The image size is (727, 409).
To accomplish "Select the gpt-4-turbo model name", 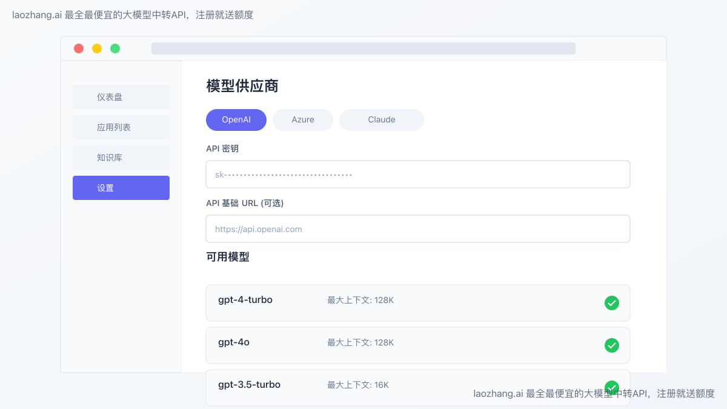I will (245, 300).
